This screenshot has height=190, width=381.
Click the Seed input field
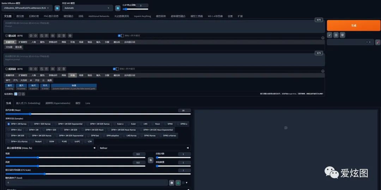[x=86, y=183]
